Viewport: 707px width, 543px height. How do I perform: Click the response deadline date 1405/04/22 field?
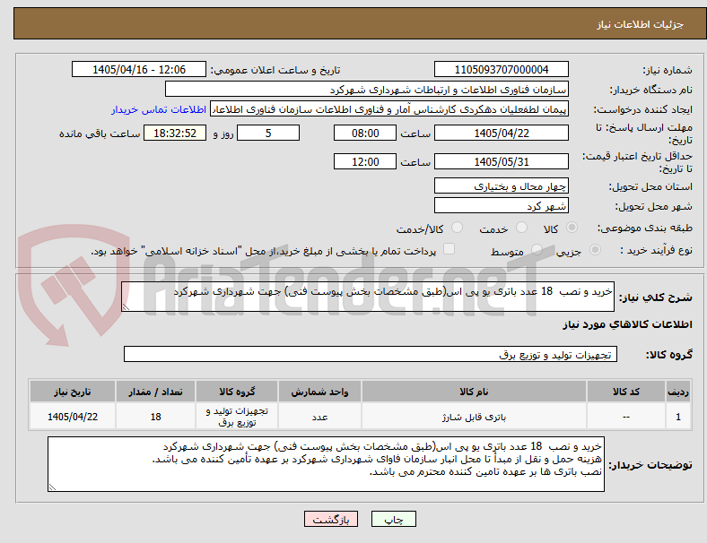pyautogui.click(x=501, y=133)
